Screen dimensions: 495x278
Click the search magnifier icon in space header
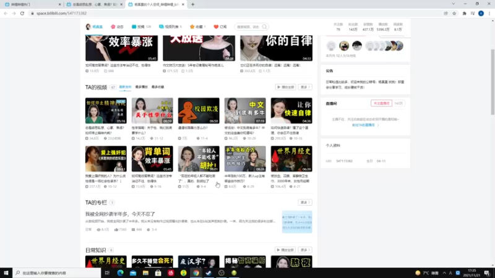[x=265, y=27]
